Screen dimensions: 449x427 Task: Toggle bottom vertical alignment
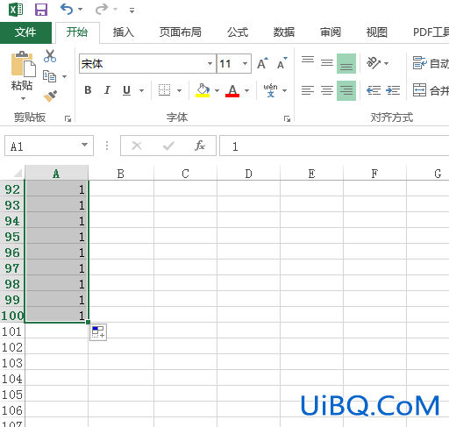[346, 63]
